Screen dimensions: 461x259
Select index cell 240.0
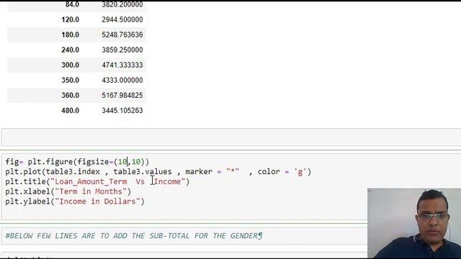[x=71, y=50]
